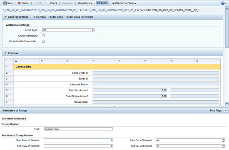Select the General Data group header row

click(x=117, y=67)
